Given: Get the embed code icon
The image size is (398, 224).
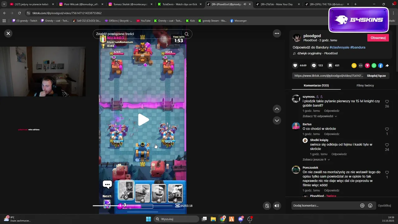Looking at the screenshot, I should 361,66.
